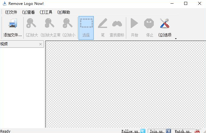Click inside the checkered preview canvas
This screenshot has height=133, width=206.
(x=126, y=84)
